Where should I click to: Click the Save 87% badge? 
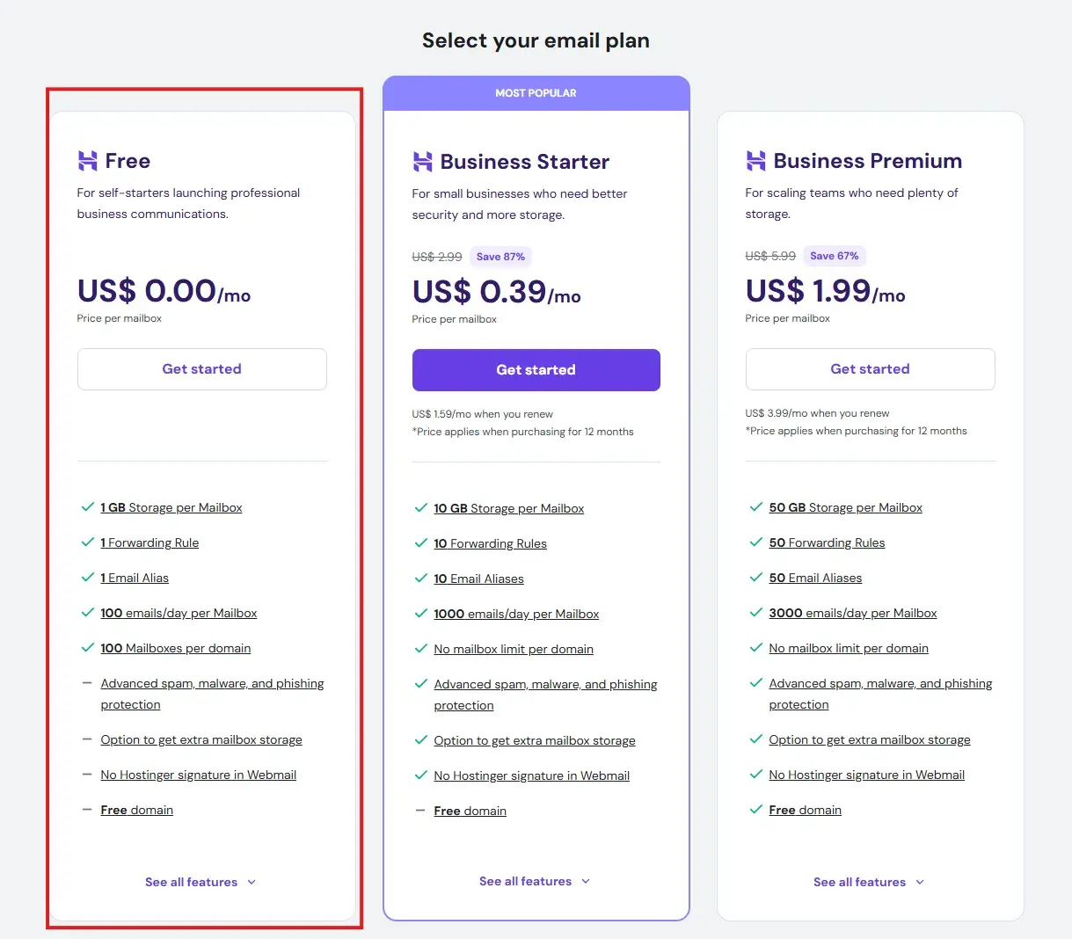(x=500, y=257)
